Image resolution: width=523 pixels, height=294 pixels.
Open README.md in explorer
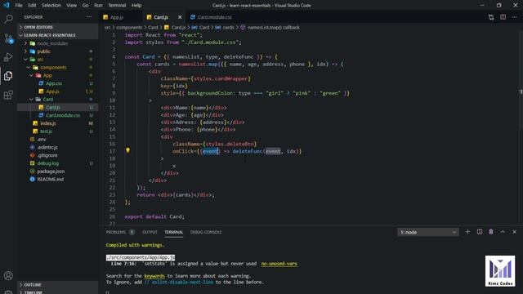click(x=58, y=180)
